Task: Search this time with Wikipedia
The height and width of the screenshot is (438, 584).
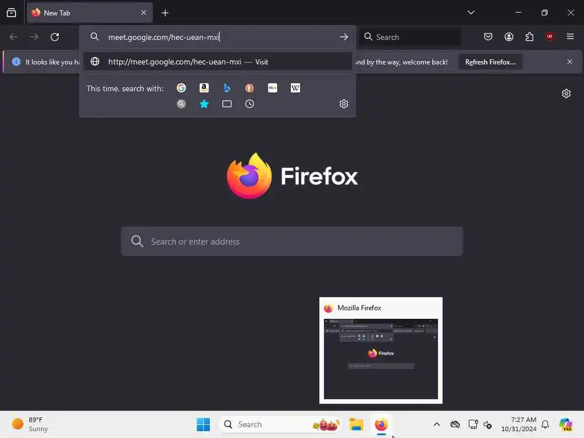Action: (x=295, y=88)
